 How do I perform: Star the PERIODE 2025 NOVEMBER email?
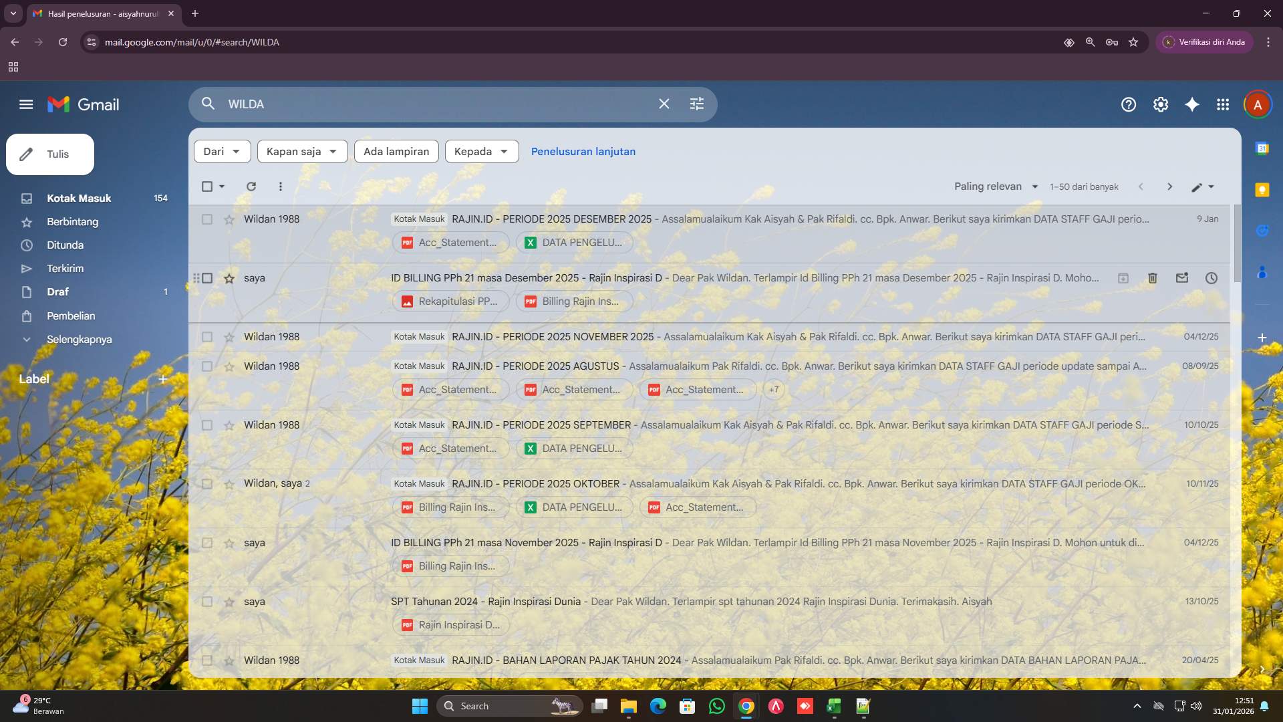[229, 337]
